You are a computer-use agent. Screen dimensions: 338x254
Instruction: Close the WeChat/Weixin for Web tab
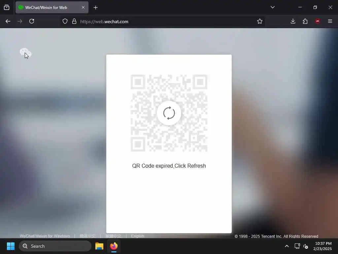[83, 8]
